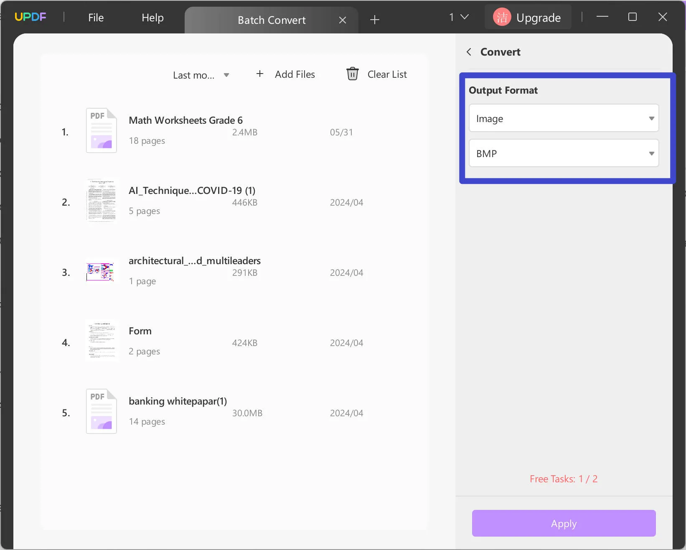
Task: Click file name architectural_...d_multileaders
Action: coord(195,261)
